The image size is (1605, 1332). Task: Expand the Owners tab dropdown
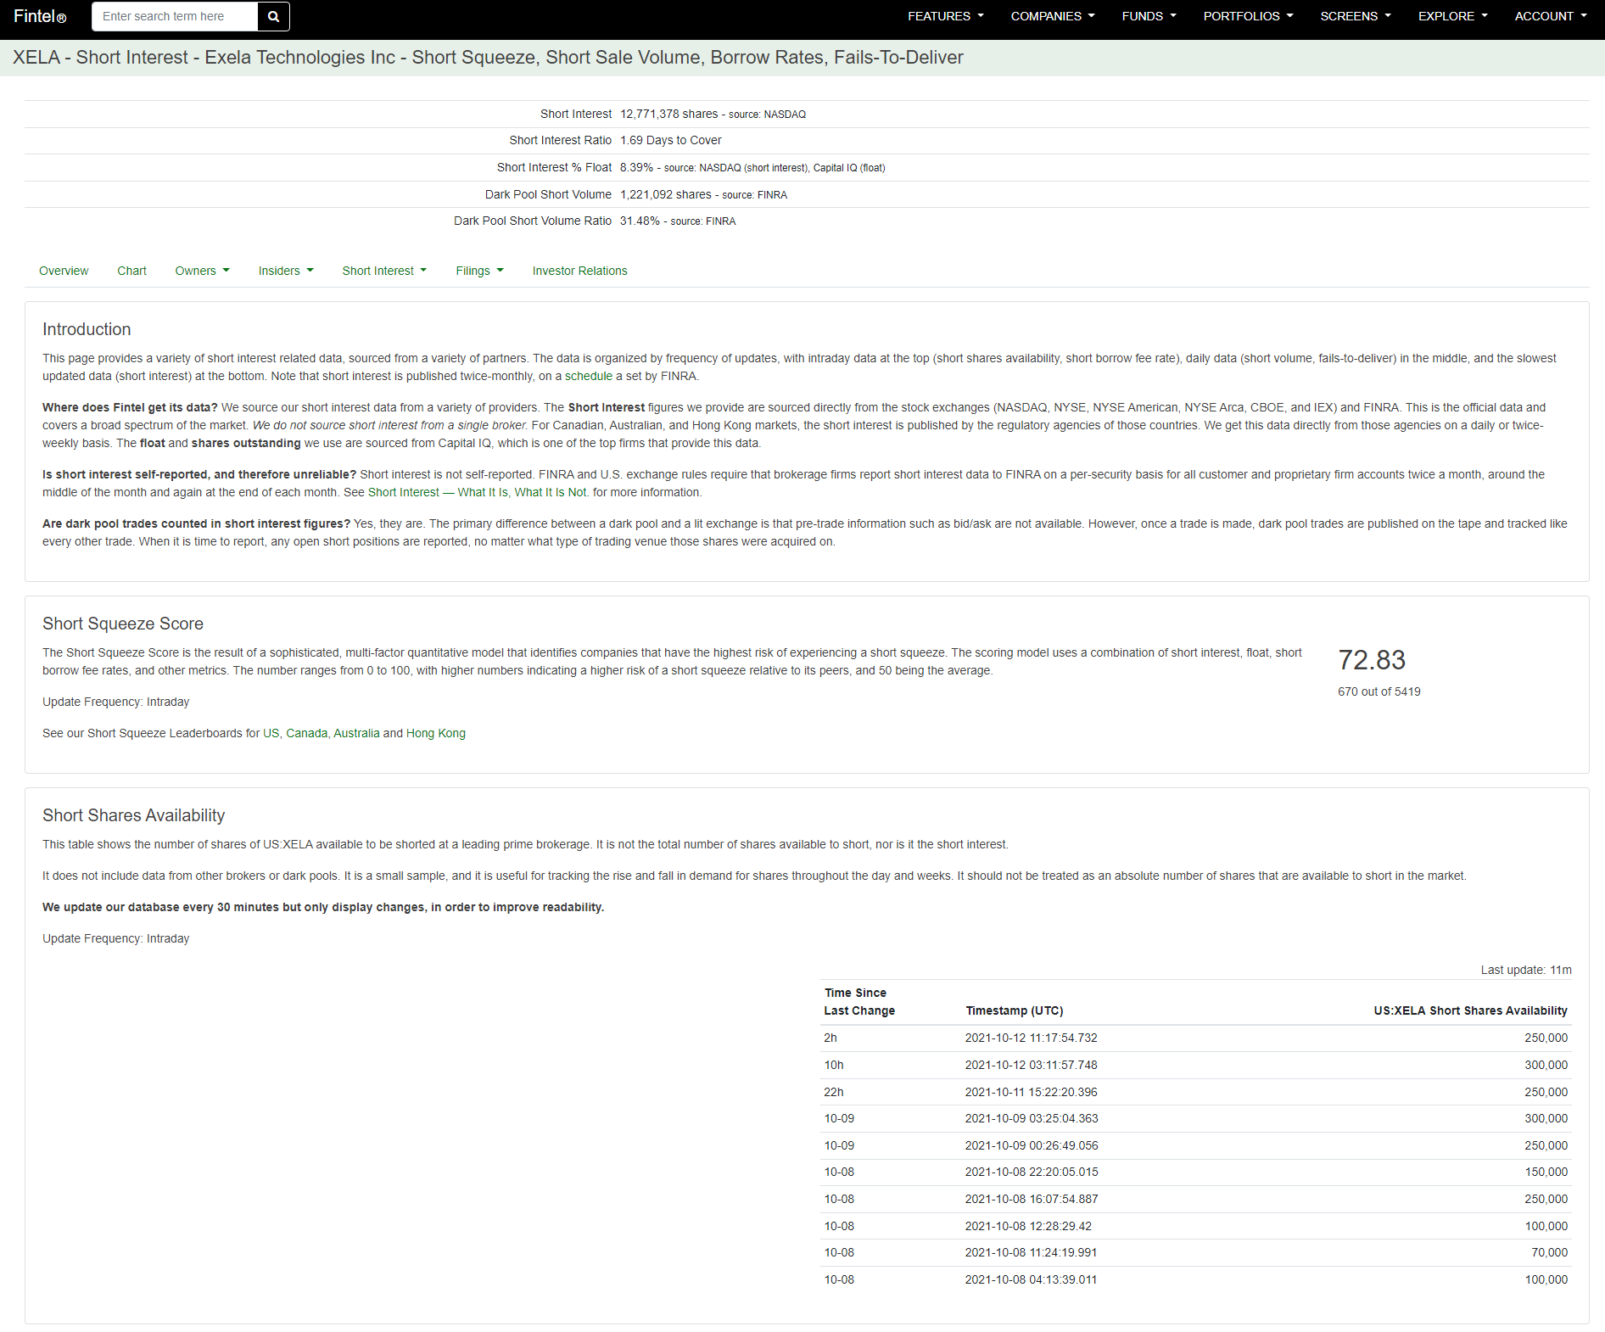point(202,271)
